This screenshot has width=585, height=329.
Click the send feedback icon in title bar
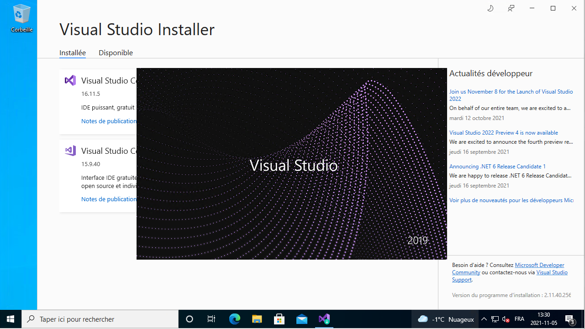511,8
